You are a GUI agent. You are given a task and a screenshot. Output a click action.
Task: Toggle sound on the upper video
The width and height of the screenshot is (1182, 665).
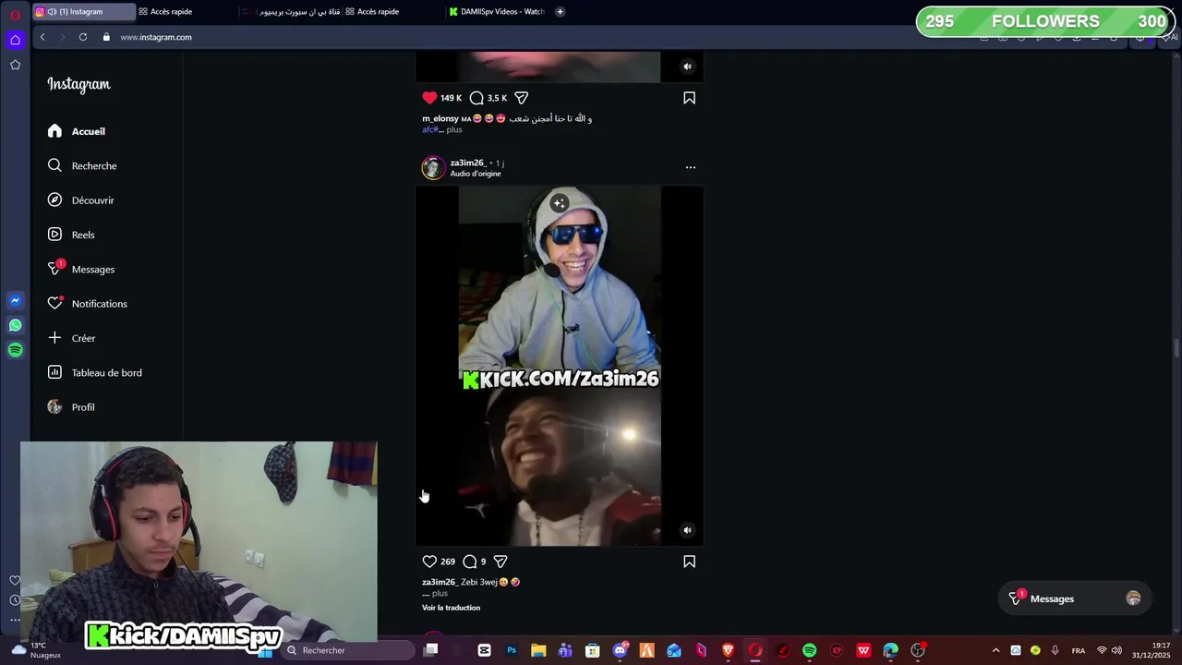click(x=687, y=66)
